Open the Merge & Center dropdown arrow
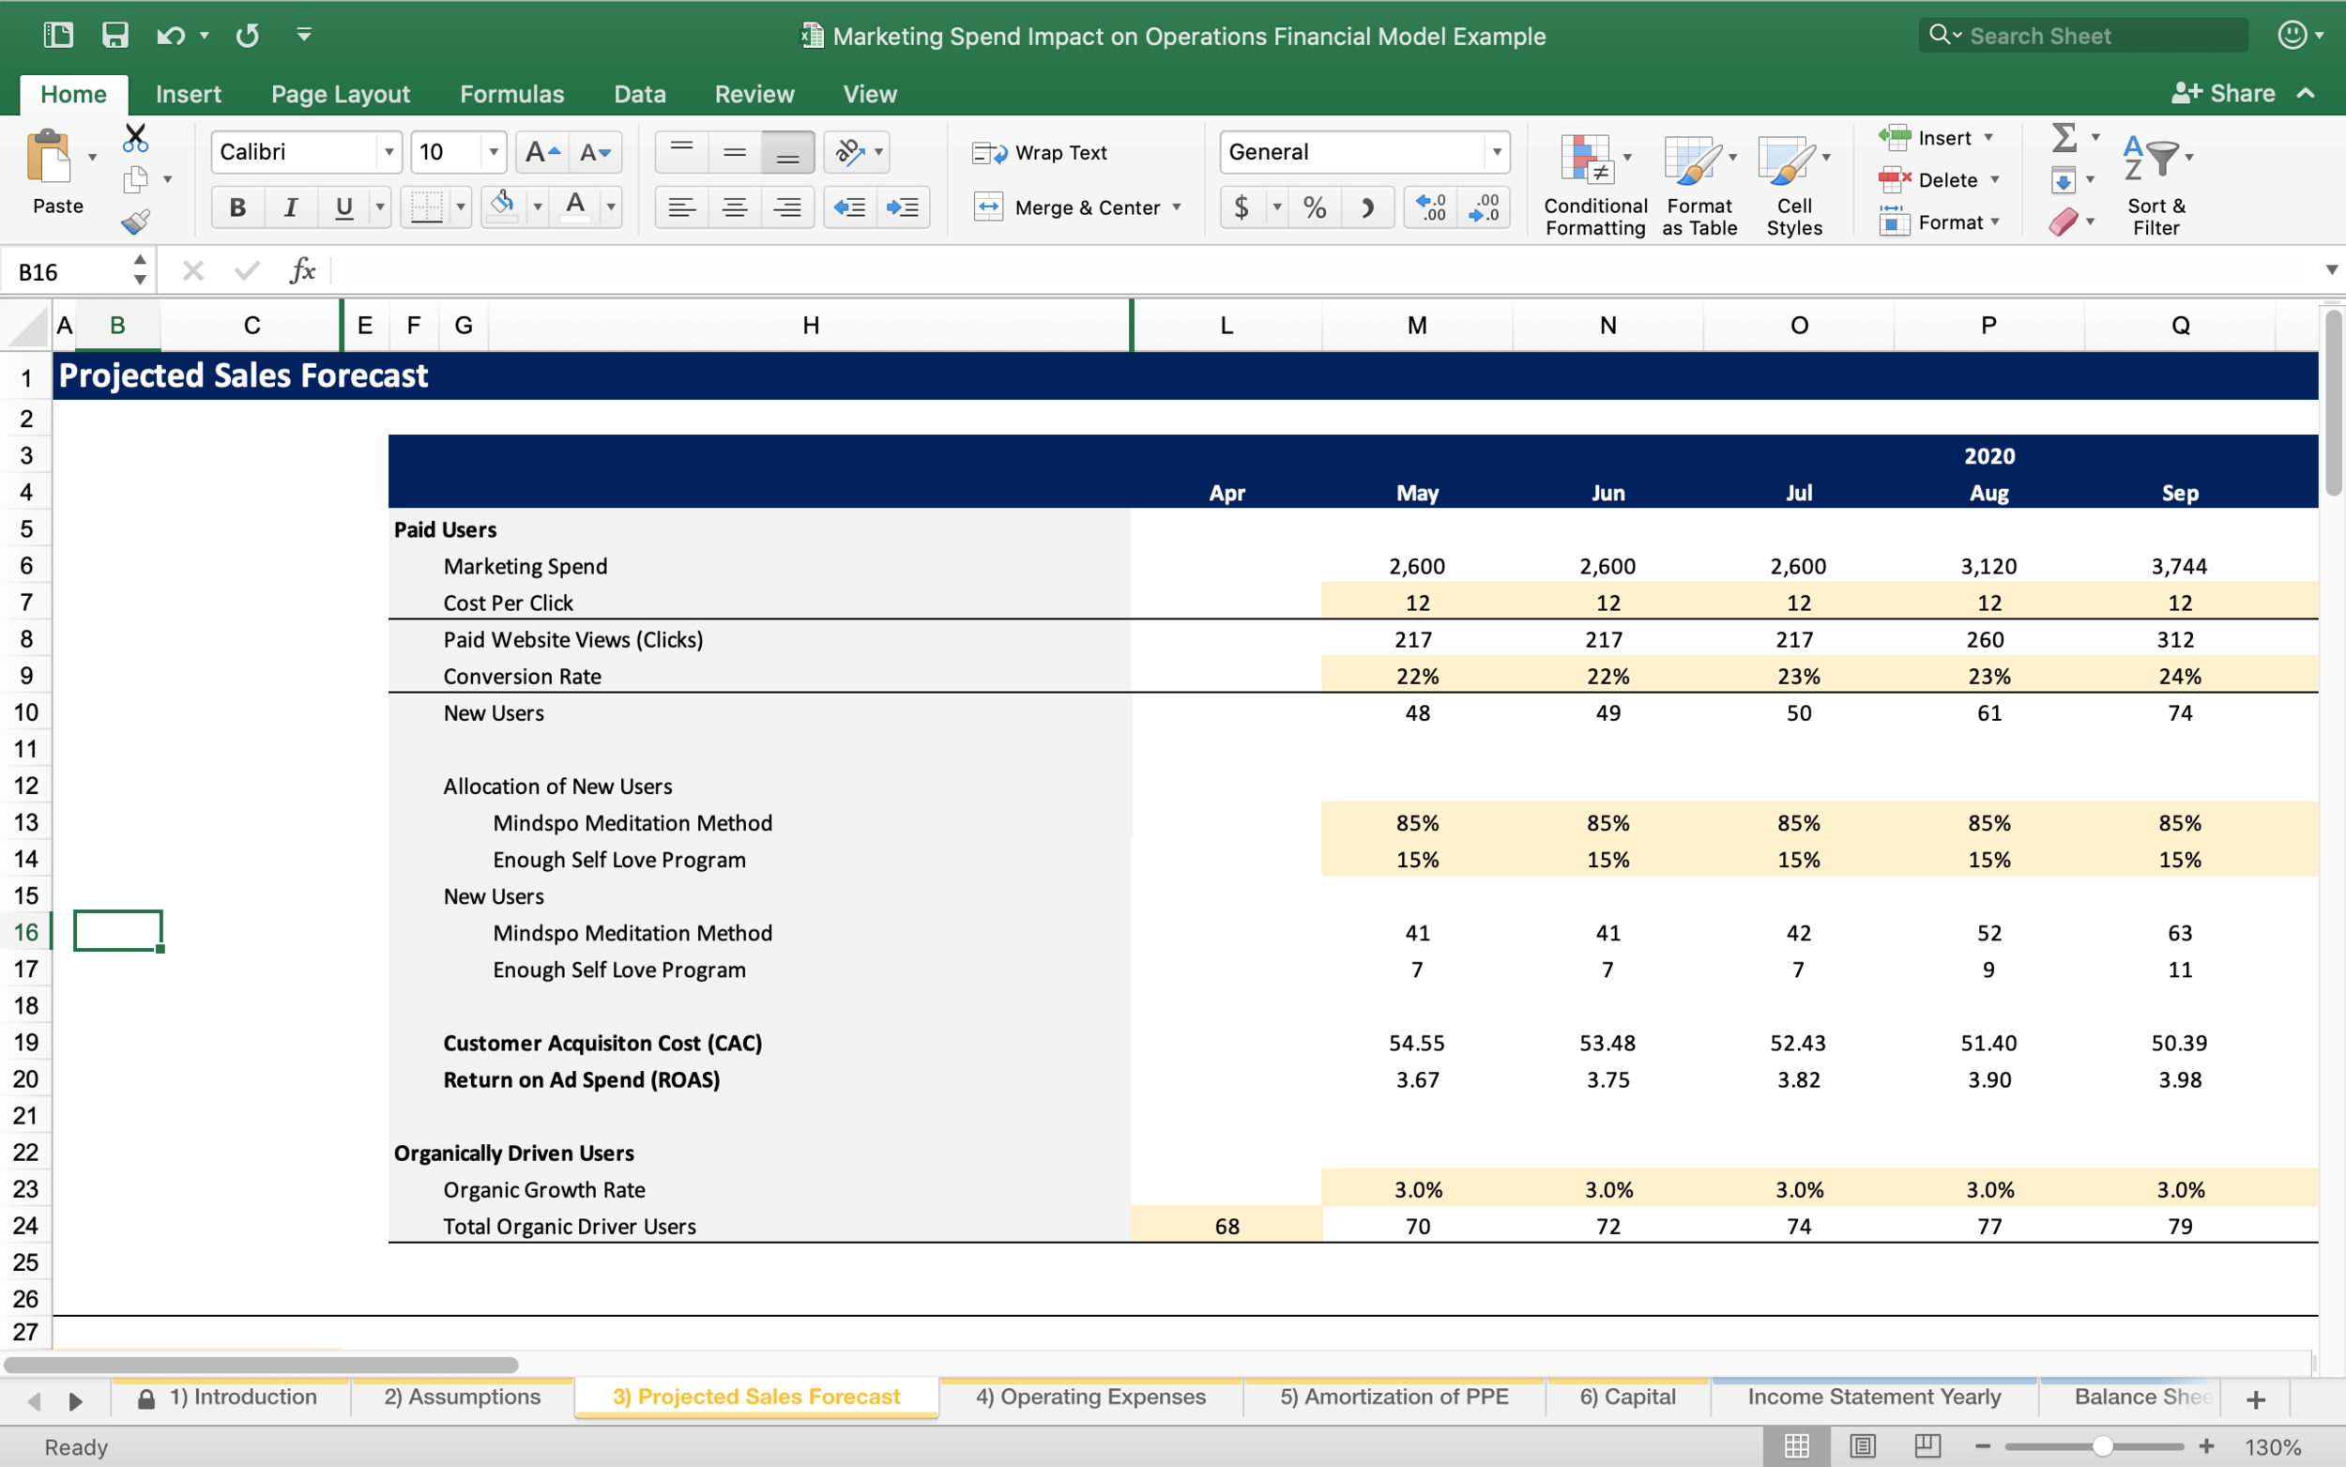The height and width of the screenshot is (1467, 2346). [x=1178, y=206]
